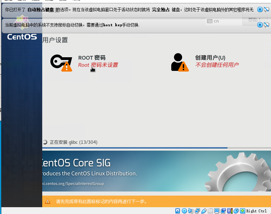
Task: Open the ROOT 密码 setting label
Action: coord(92,58)
